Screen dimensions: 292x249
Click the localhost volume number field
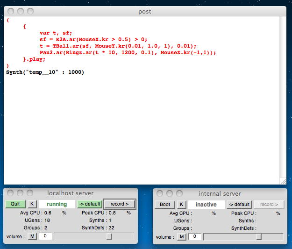click(x=45, y=236)
